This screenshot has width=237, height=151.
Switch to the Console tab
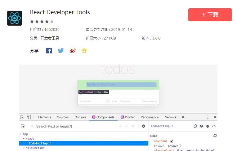pos(80,117)
